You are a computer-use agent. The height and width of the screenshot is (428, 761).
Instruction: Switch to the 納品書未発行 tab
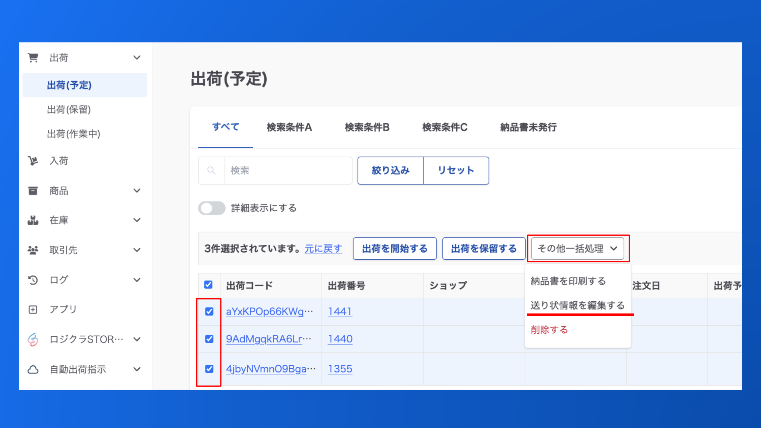click(x=528, y=127)
